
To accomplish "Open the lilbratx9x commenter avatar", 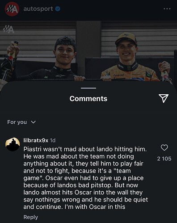I will [x=13, y=144].
